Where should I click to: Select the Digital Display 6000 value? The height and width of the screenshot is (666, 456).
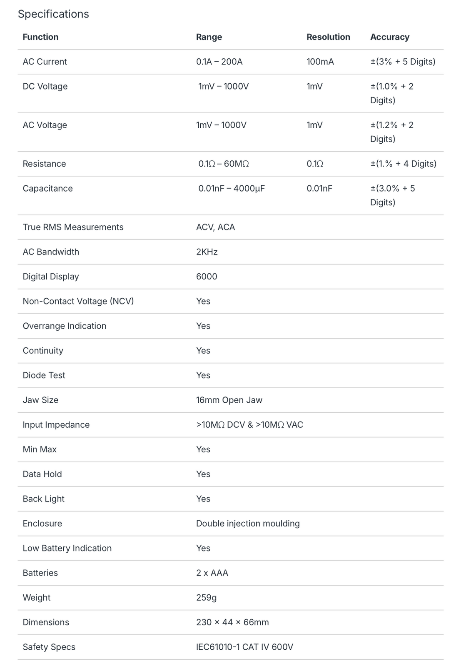(x=207, y=277)
